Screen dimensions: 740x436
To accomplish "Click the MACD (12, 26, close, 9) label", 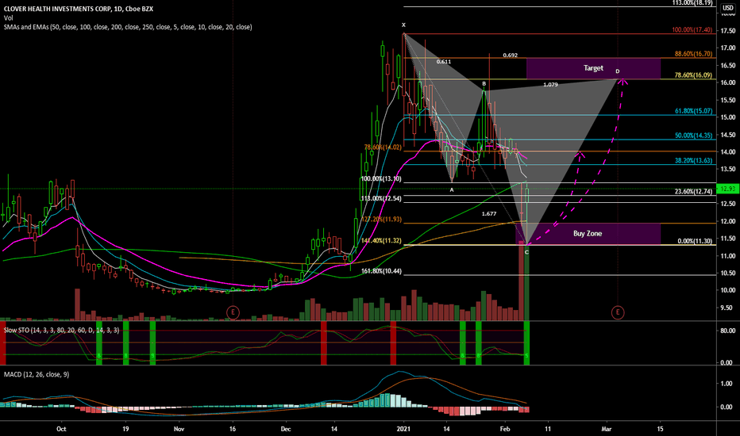I will pyautogui.click(x=37, y=374).
